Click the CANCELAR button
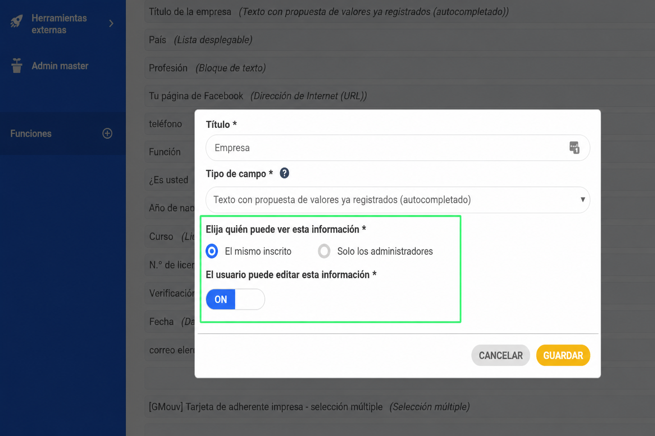The height and width of the screenshot is (436, 655). (x=501, y=356)
